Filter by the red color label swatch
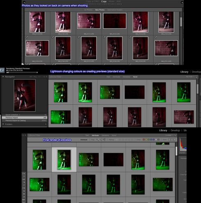The width and height of the screenshot is (201, 203). click(x=144, y=140)
